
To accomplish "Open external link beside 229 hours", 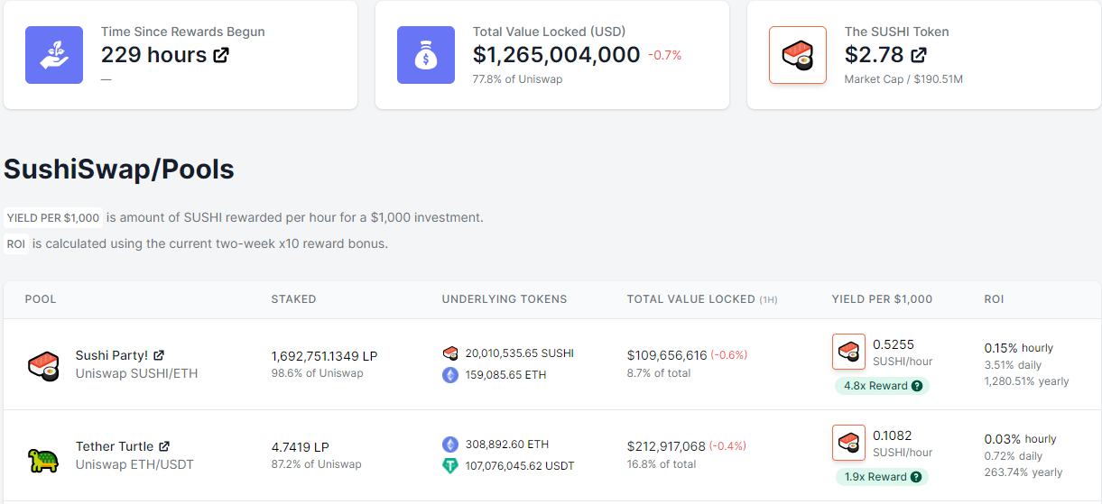I will [220, 55].
